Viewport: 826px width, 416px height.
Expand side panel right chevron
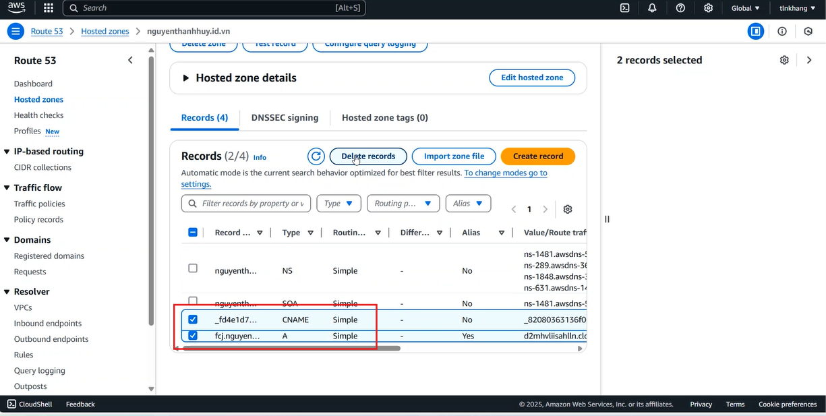pos(809,60)
